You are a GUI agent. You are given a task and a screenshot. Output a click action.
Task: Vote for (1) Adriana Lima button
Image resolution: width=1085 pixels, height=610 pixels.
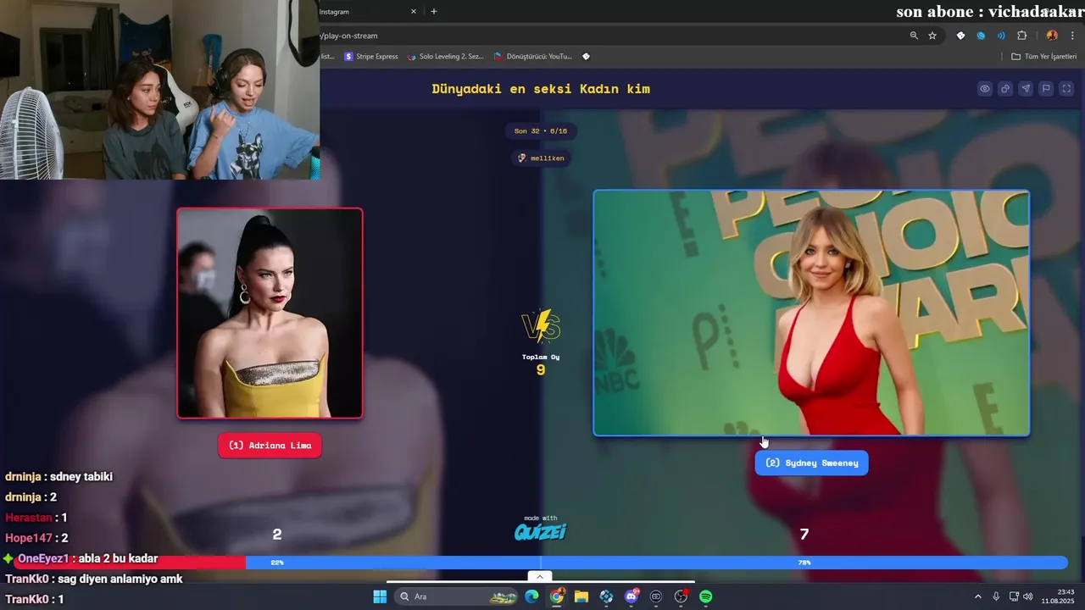click(x=270, y=446)
